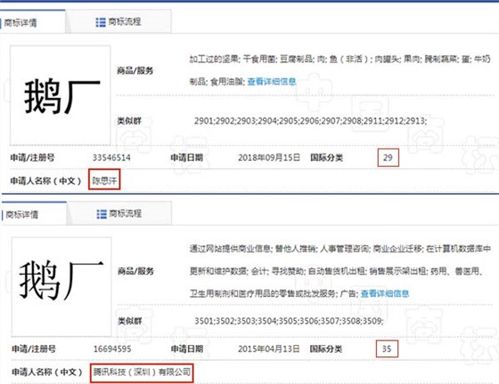The height and width of the screenshot is (384, 499).
Task: Open 查看详细信息 link in the class 29 record
Action: point(272,82)
